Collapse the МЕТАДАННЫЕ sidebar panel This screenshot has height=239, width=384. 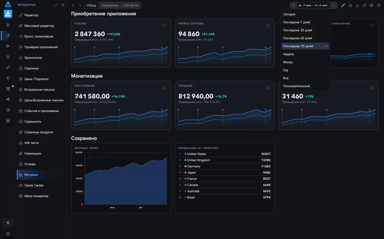pos(63,5)
